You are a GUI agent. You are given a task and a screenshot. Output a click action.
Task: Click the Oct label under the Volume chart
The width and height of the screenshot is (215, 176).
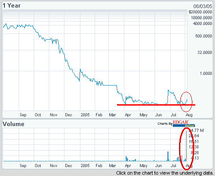coord(38,166)
